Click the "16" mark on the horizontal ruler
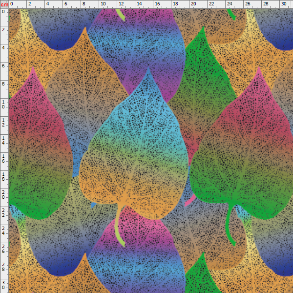This screenshot has height=293, width=293. [157, 4]
